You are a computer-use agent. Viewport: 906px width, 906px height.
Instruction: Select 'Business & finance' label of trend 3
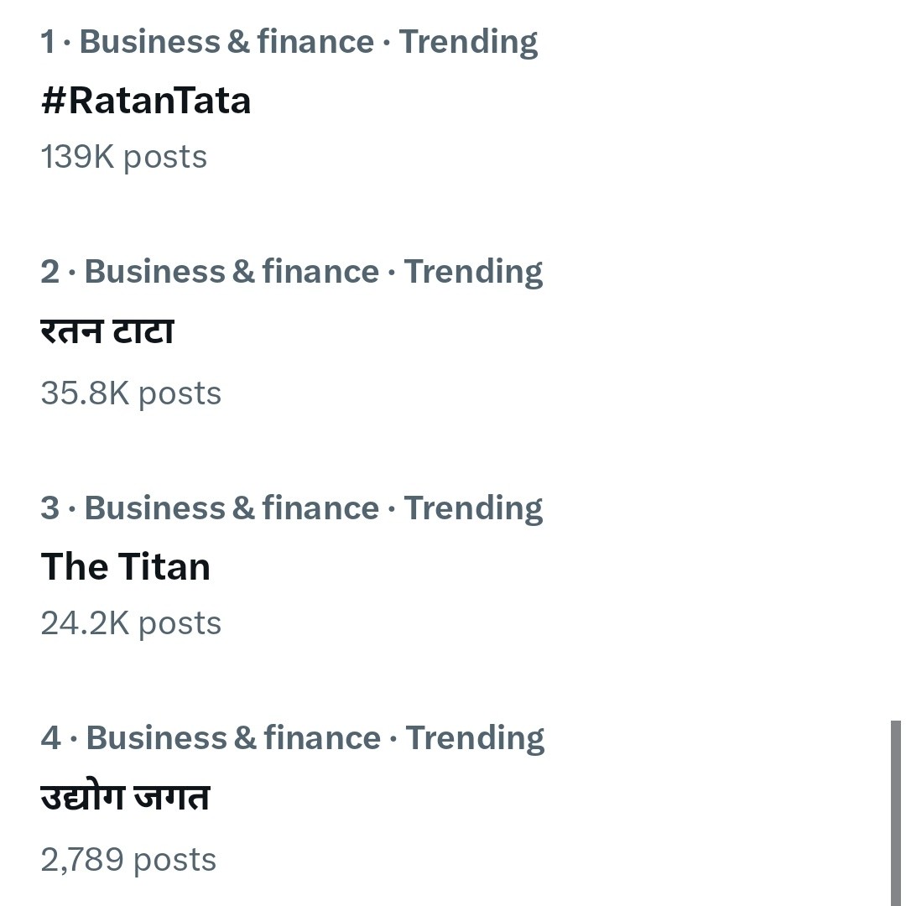232,508
